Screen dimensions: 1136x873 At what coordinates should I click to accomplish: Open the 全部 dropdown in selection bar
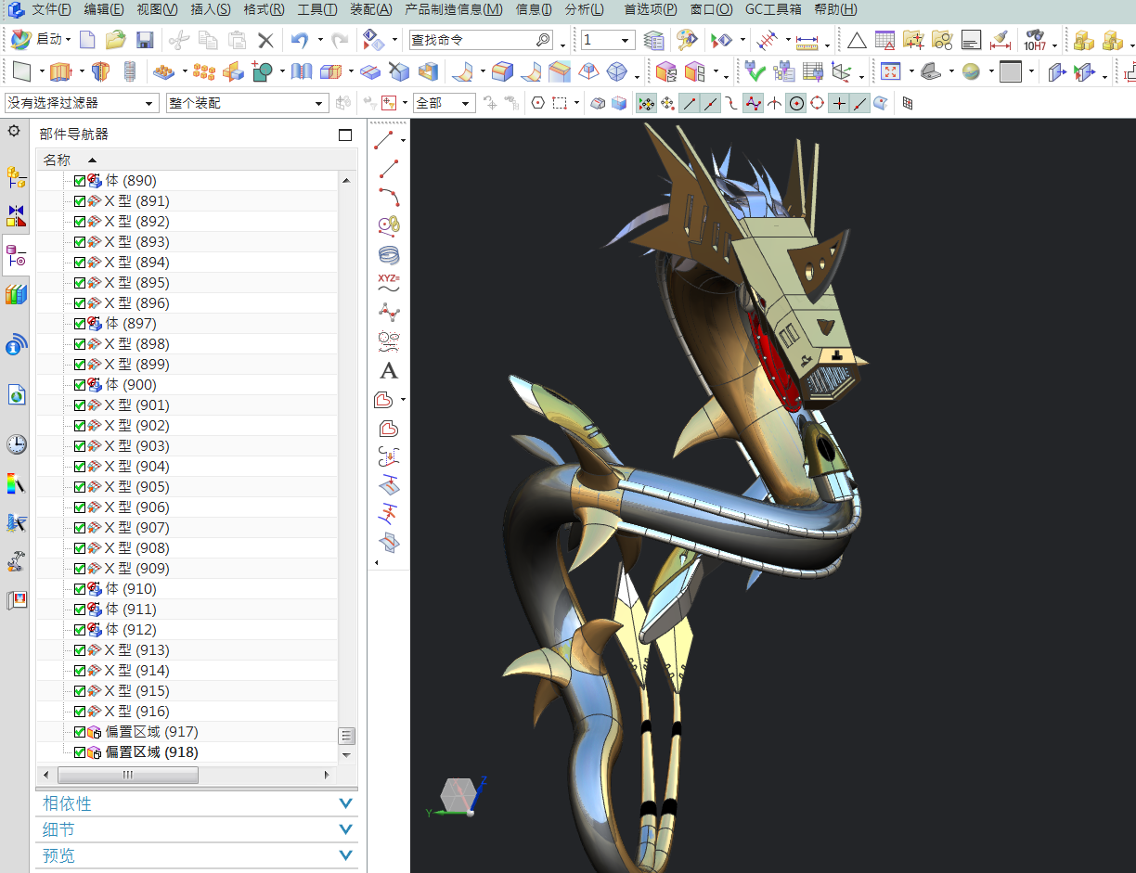(x=445, y=103)
